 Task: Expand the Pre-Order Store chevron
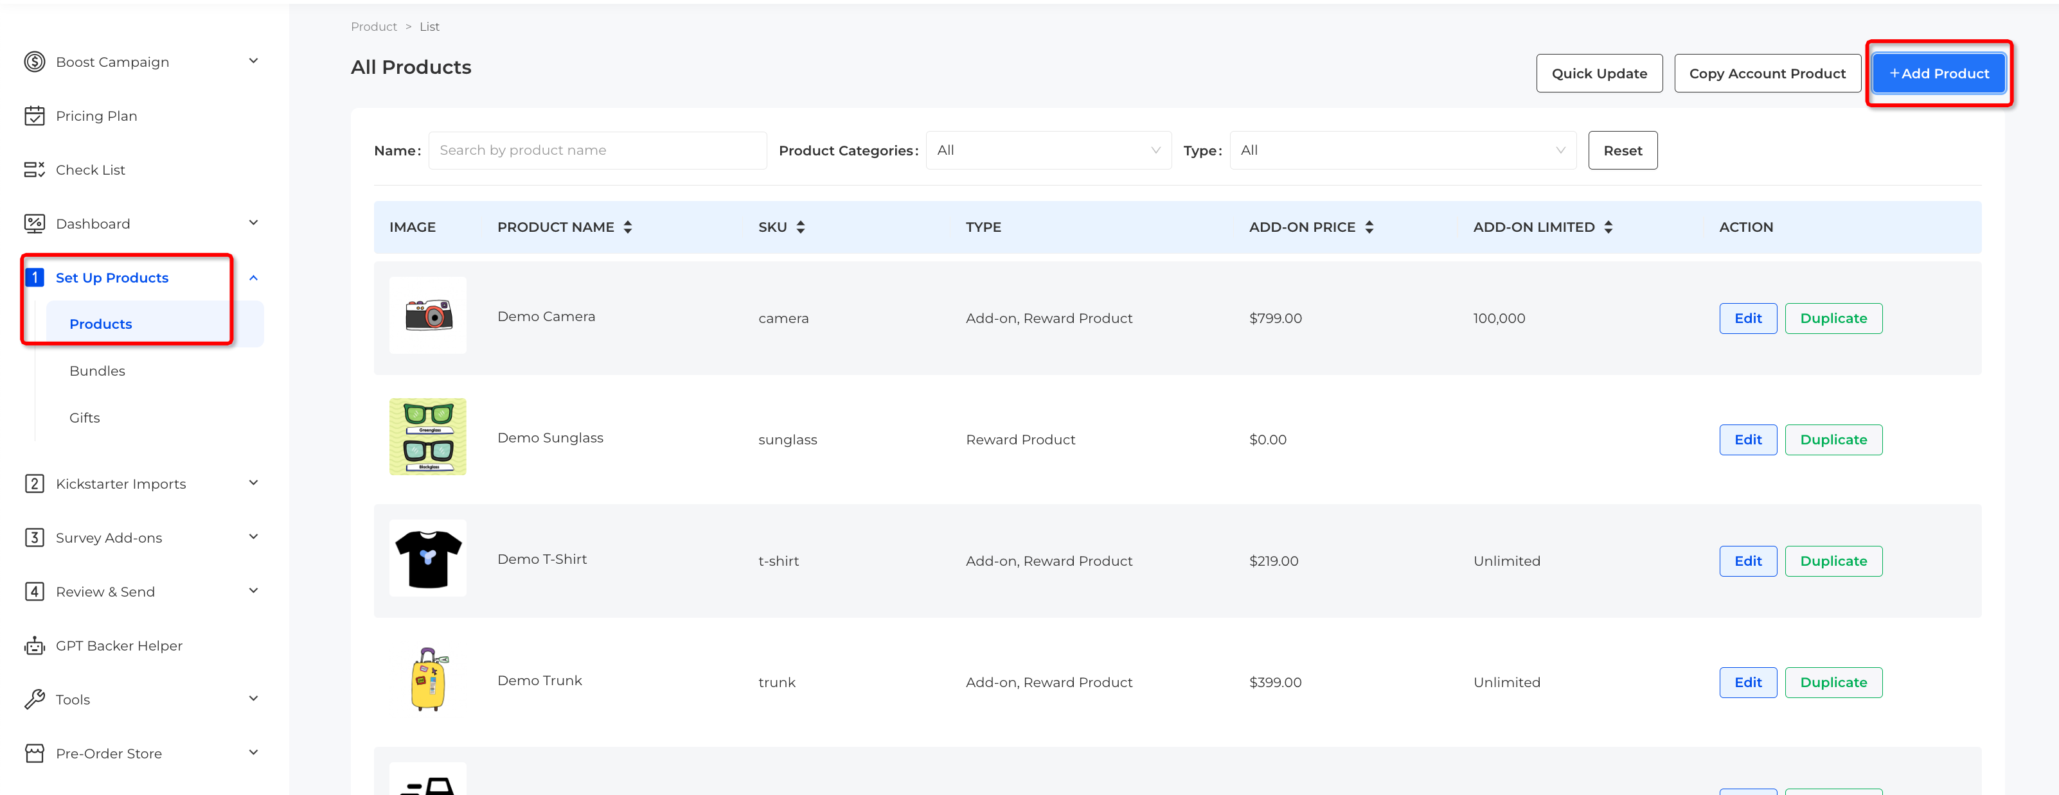[x=253, y=753]
